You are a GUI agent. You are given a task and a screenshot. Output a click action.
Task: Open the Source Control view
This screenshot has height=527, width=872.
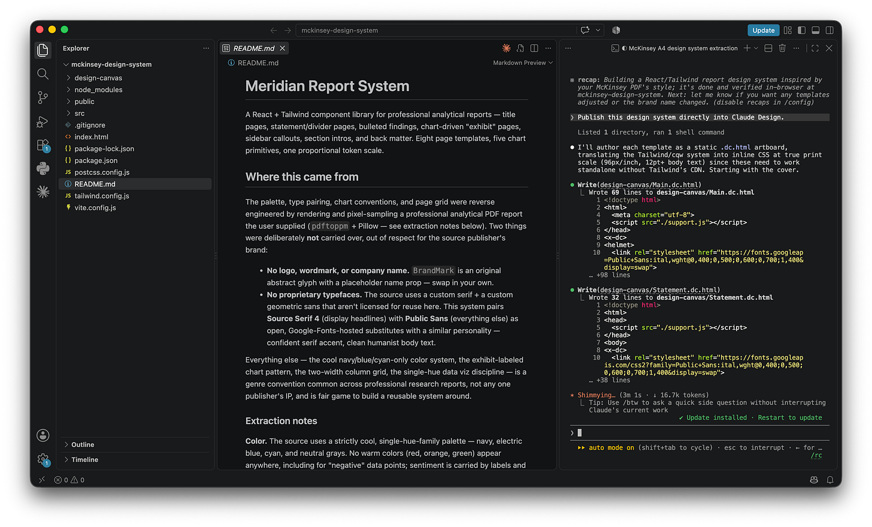43,98
